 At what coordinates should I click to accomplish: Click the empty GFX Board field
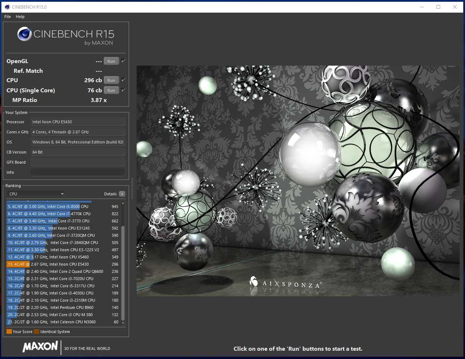[78, 162]
